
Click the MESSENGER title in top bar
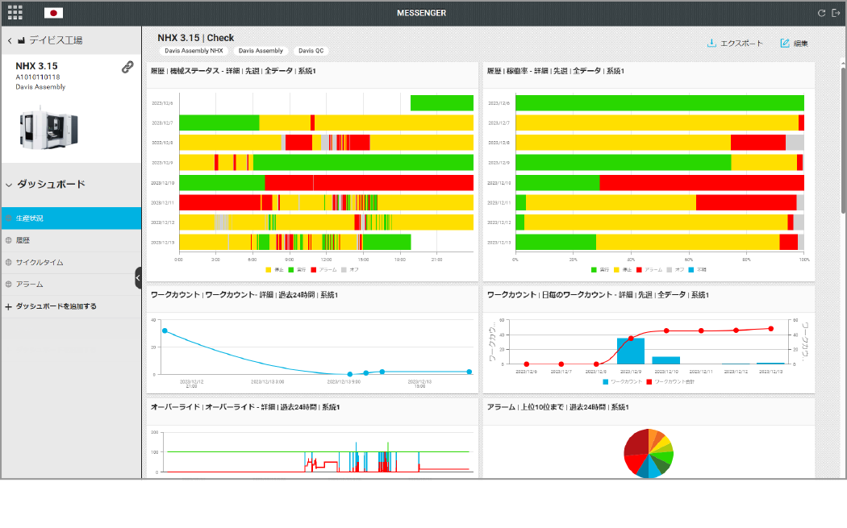click(x=421, y=13)
